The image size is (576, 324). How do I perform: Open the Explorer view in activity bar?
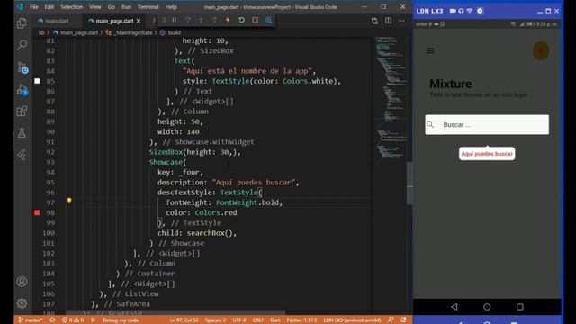click(x=22, y=23)
